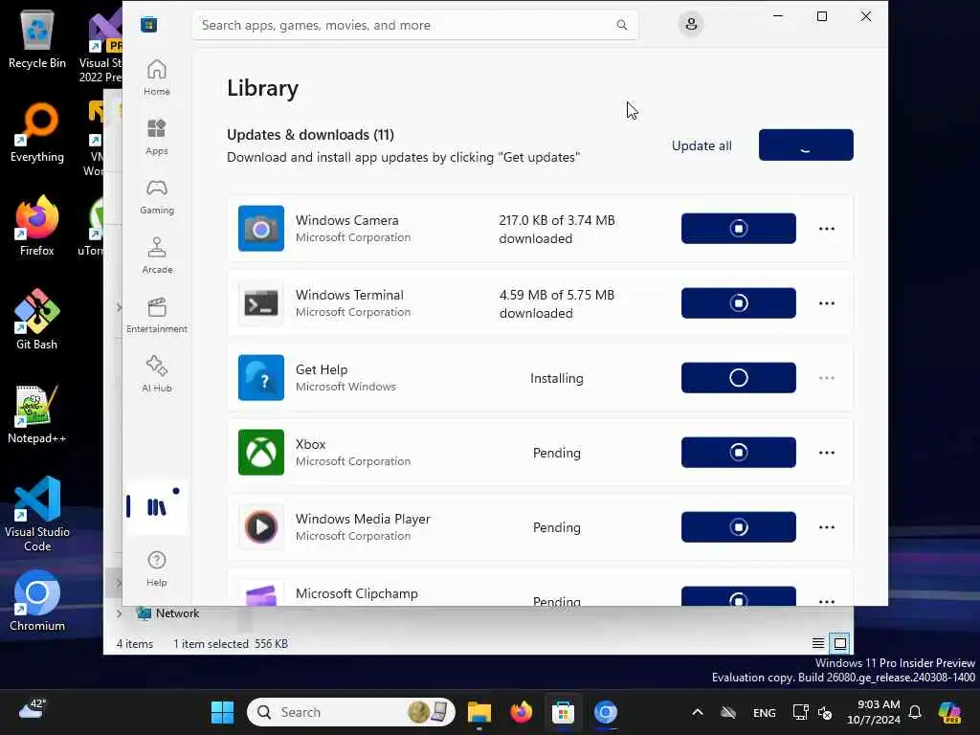The width and height of the screenshot is (980, 735).
Task: Open more options for Get Help
Action: click(826, 377)
